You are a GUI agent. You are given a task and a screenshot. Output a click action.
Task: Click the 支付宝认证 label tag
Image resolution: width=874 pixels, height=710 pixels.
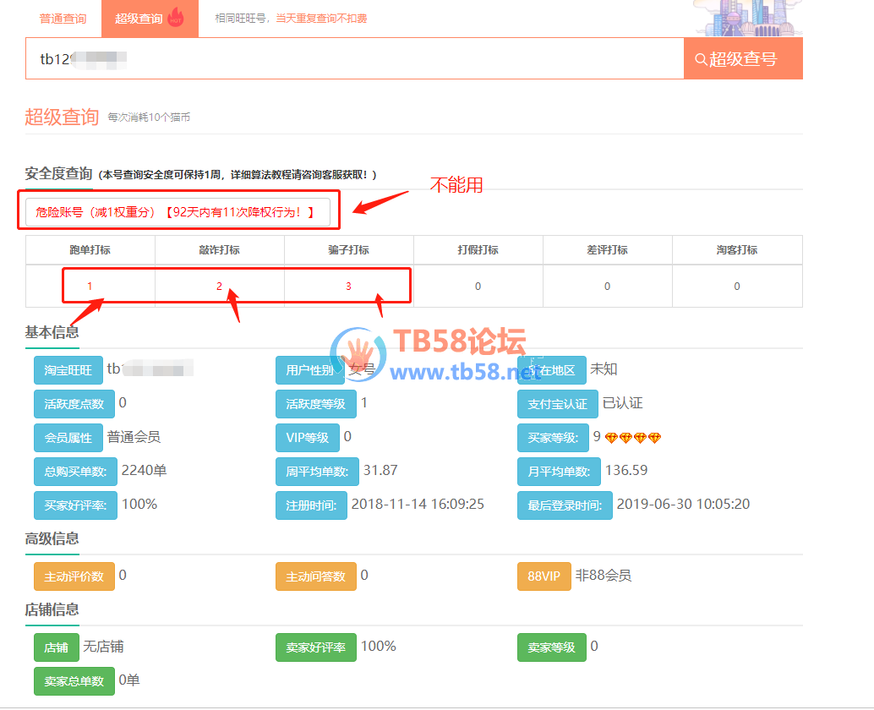point(552,404)
